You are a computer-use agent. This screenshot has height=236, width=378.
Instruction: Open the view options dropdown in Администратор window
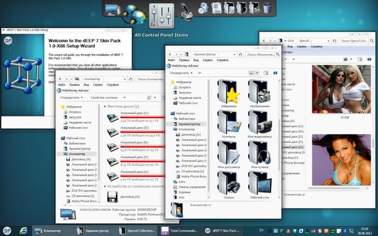(257, 73)
